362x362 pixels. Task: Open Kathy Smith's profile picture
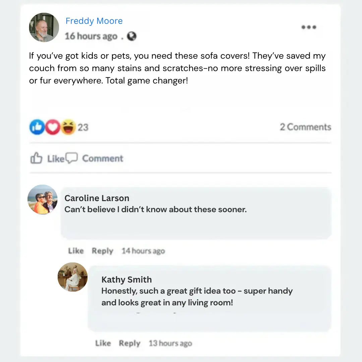[73, 277]
